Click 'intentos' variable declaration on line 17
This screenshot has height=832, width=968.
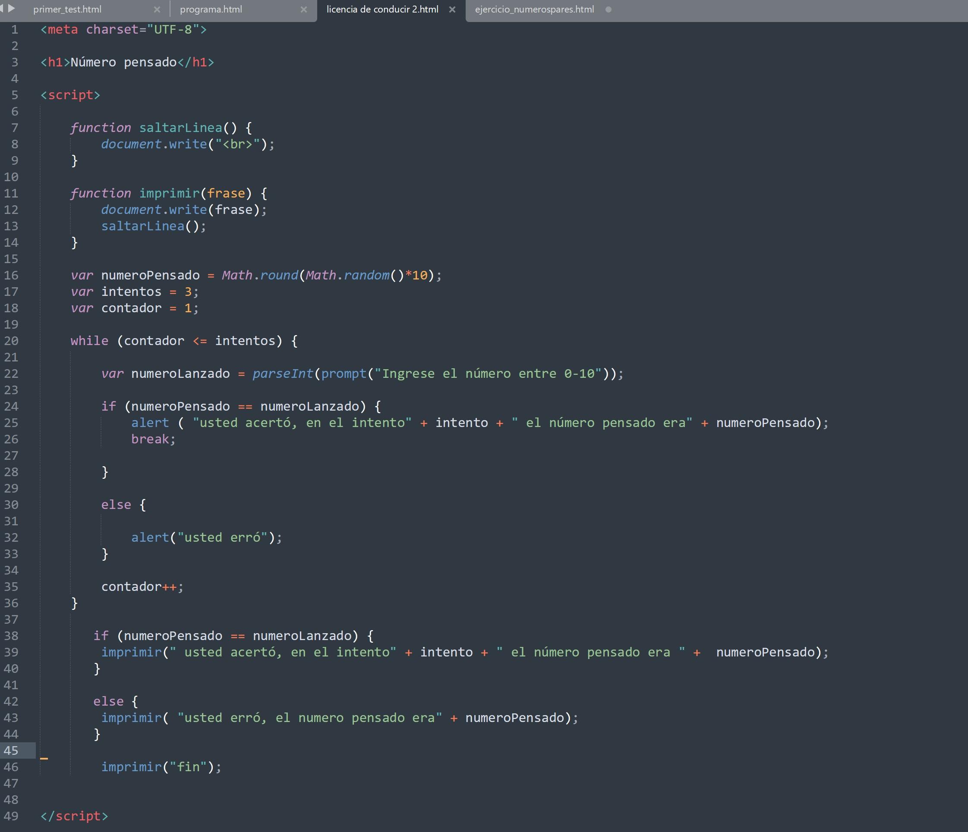coord(131,291)
